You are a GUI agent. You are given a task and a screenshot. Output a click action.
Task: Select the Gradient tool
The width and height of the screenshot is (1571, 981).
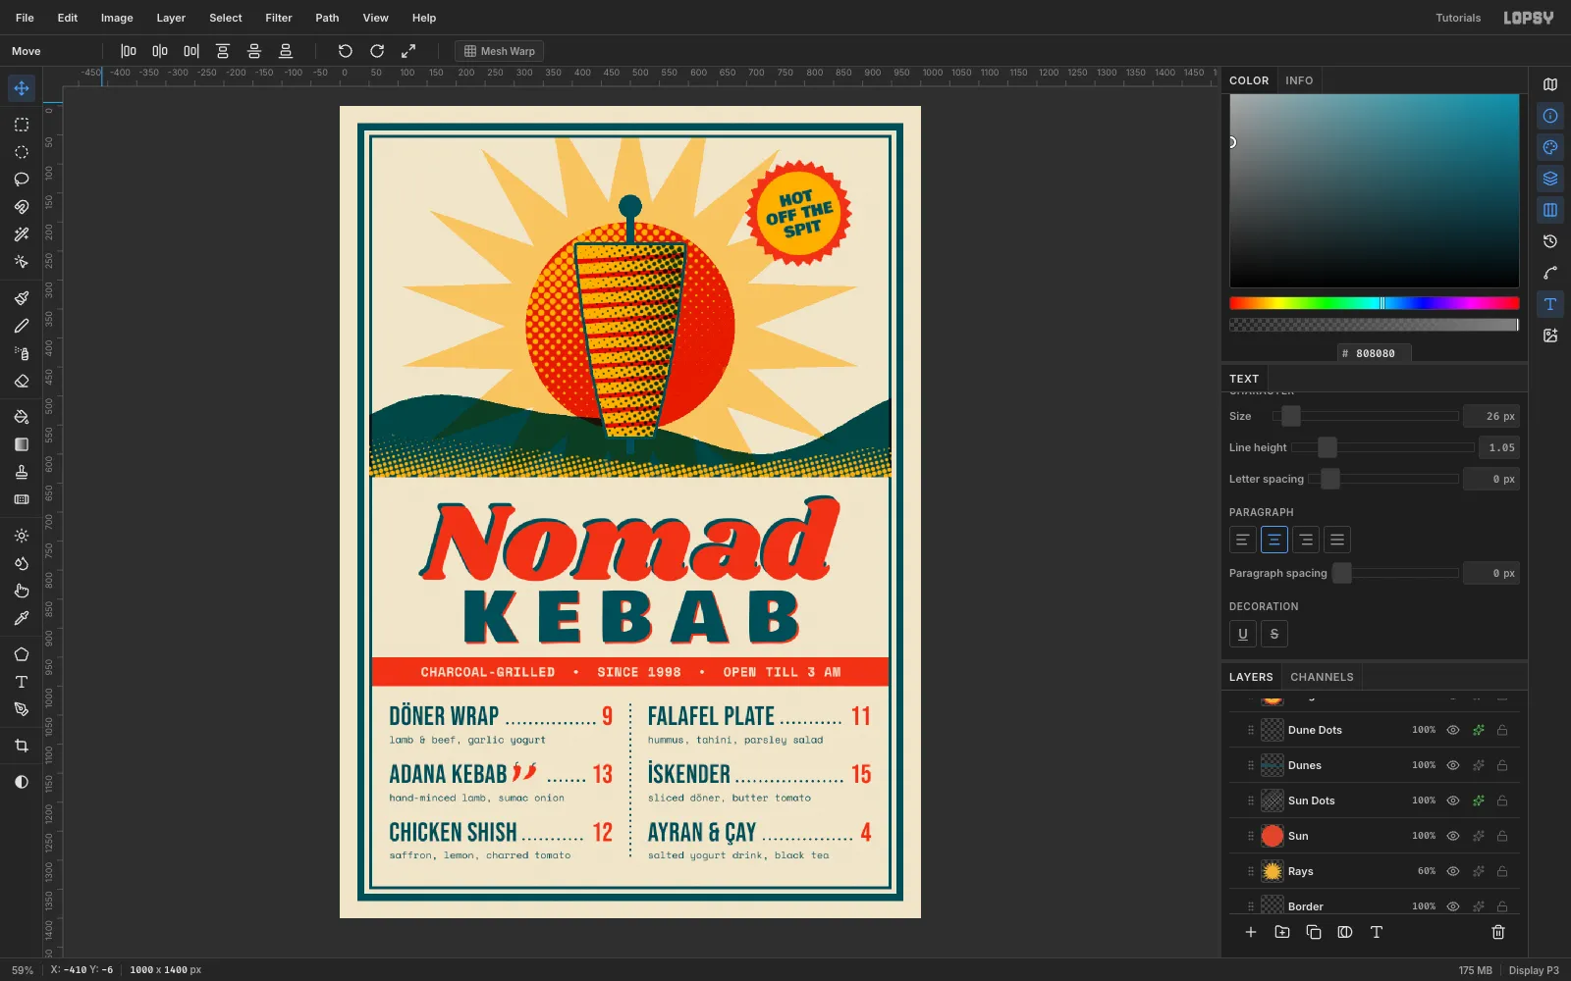tap(22, 444)
